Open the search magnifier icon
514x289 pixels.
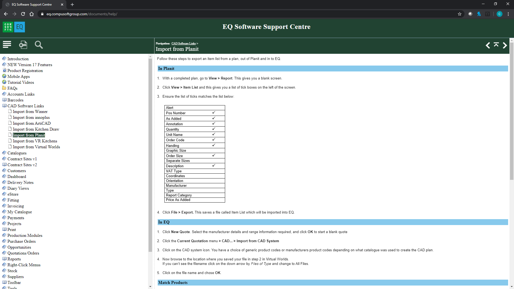click(39, 44)
